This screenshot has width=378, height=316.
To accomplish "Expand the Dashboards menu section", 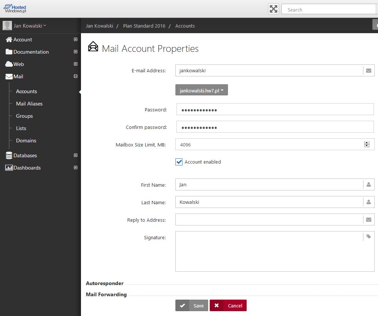I will point(75,168).
